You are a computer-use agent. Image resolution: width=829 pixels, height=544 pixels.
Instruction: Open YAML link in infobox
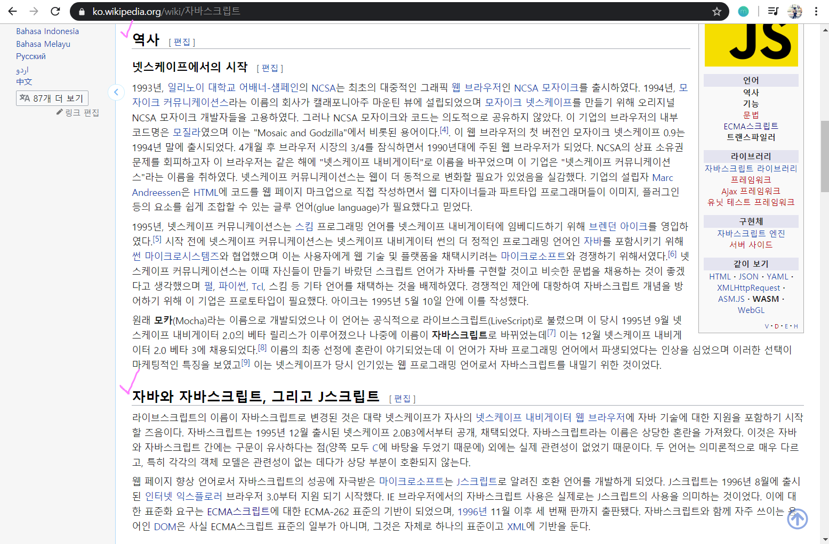777,276
